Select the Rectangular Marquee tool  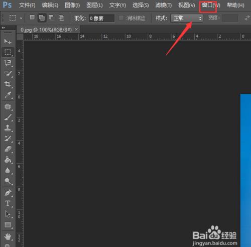tap(8, 52)
